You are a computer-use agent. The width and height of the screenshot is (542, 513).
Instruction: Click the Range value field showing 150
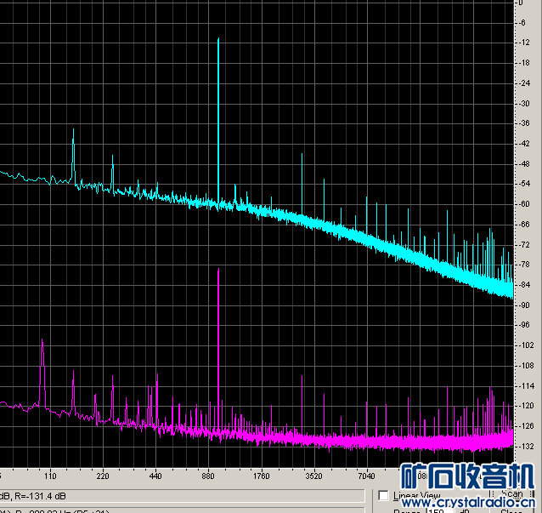tap(439, 510)
